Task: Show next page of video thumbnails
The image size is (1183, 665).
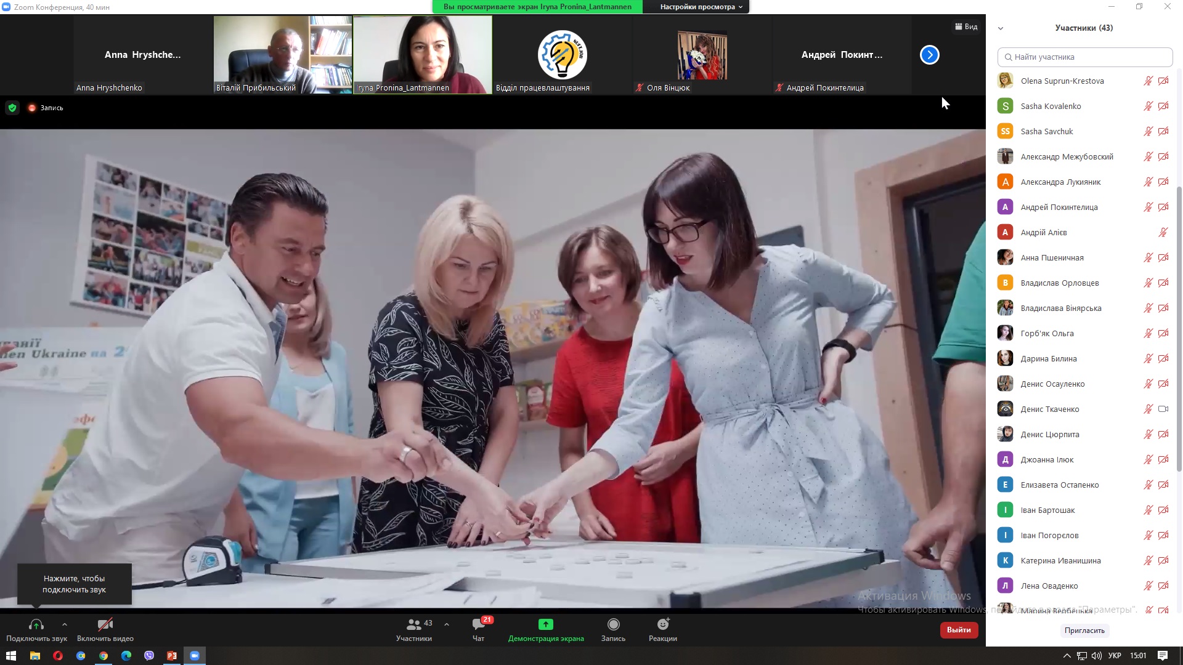Action: click(929, 55)
